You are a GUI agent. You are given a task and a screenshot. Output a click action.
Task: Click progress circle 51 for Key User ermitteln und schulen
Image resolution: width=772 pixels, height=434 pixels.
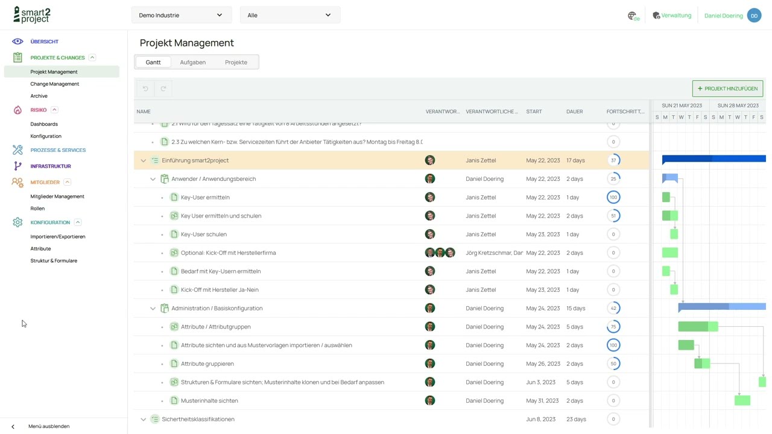pos(613,216)
